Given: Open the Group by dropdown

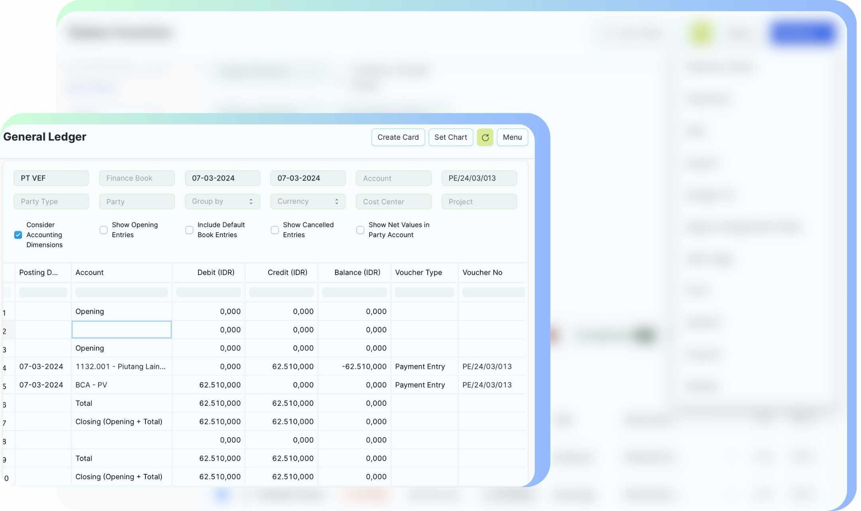Looking at the screenshot, I should tap(222, 201).
